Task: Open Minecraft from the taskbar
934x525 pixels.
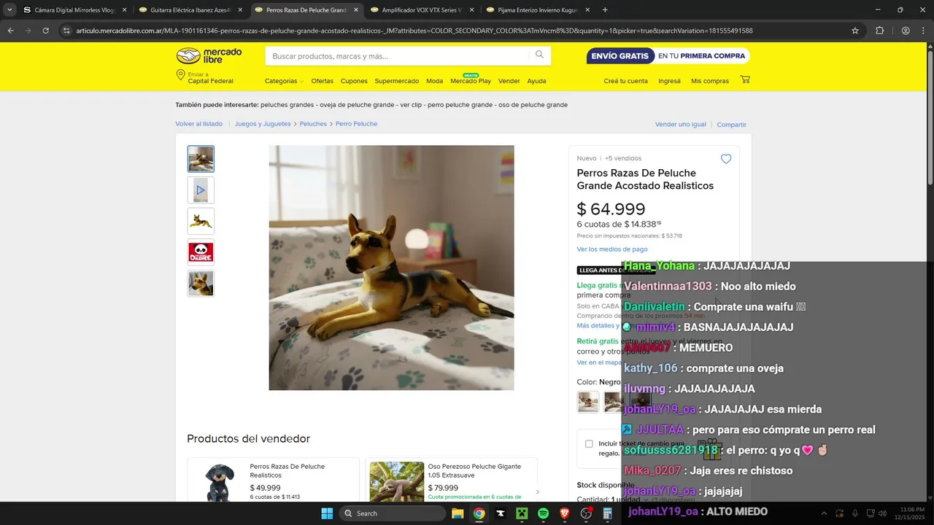Action: tap(522, 513)
